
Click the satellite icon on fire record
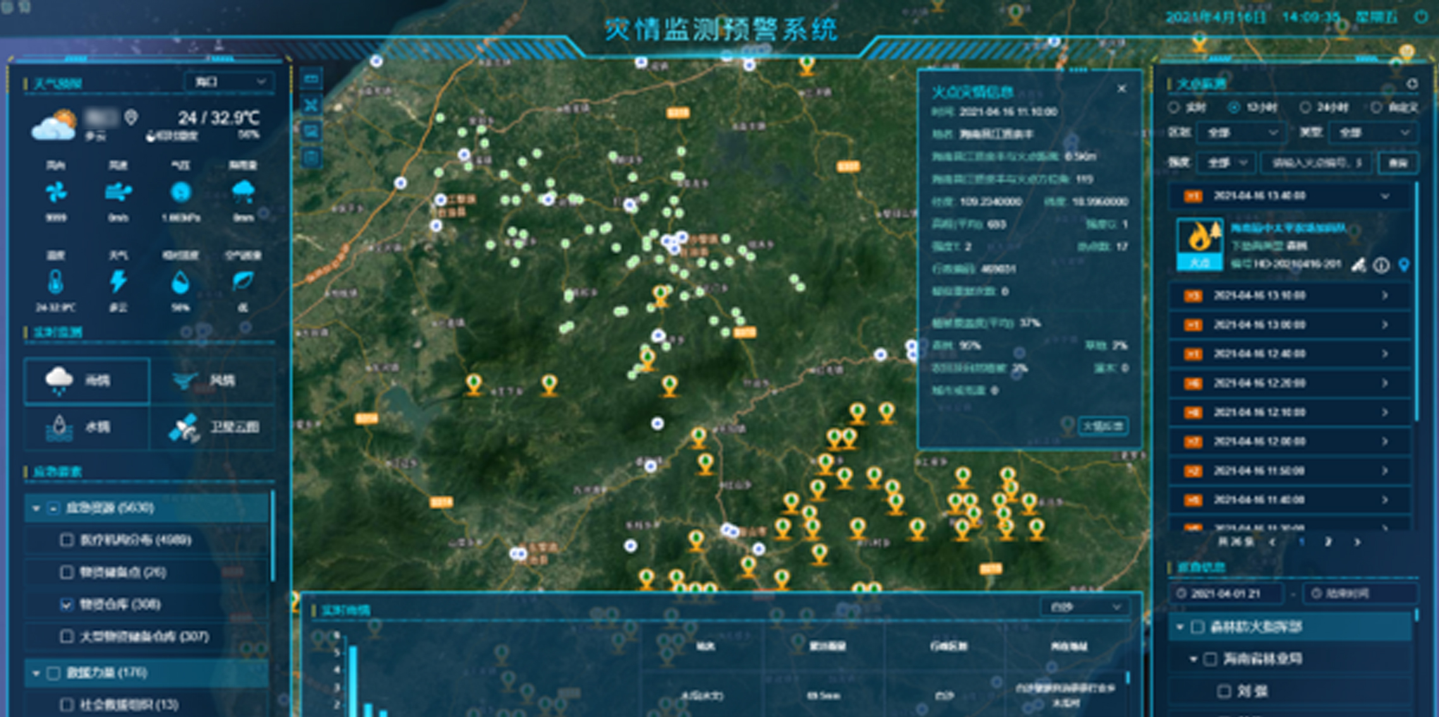click(1358, 265)
